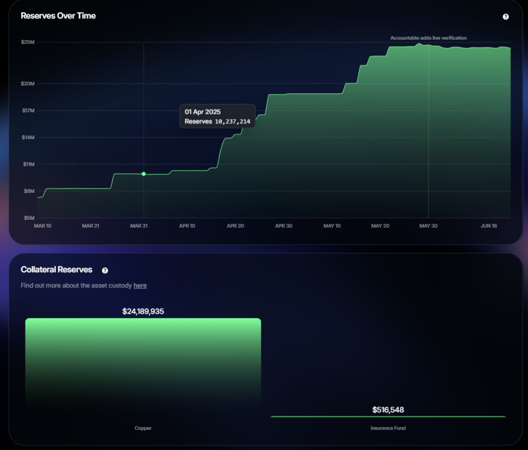Click the $14M y-axis label
528x450 pixels.
tap(28, 137)
